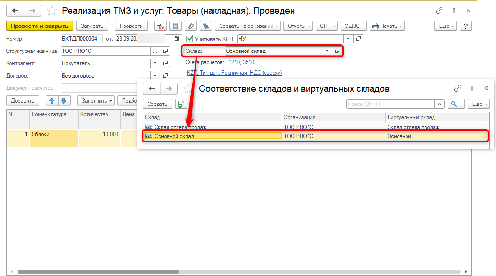The width and height of the screenshot is (496, 276).
Task: Get link via the chain icon in the header
Action: [x=440, y=10]
